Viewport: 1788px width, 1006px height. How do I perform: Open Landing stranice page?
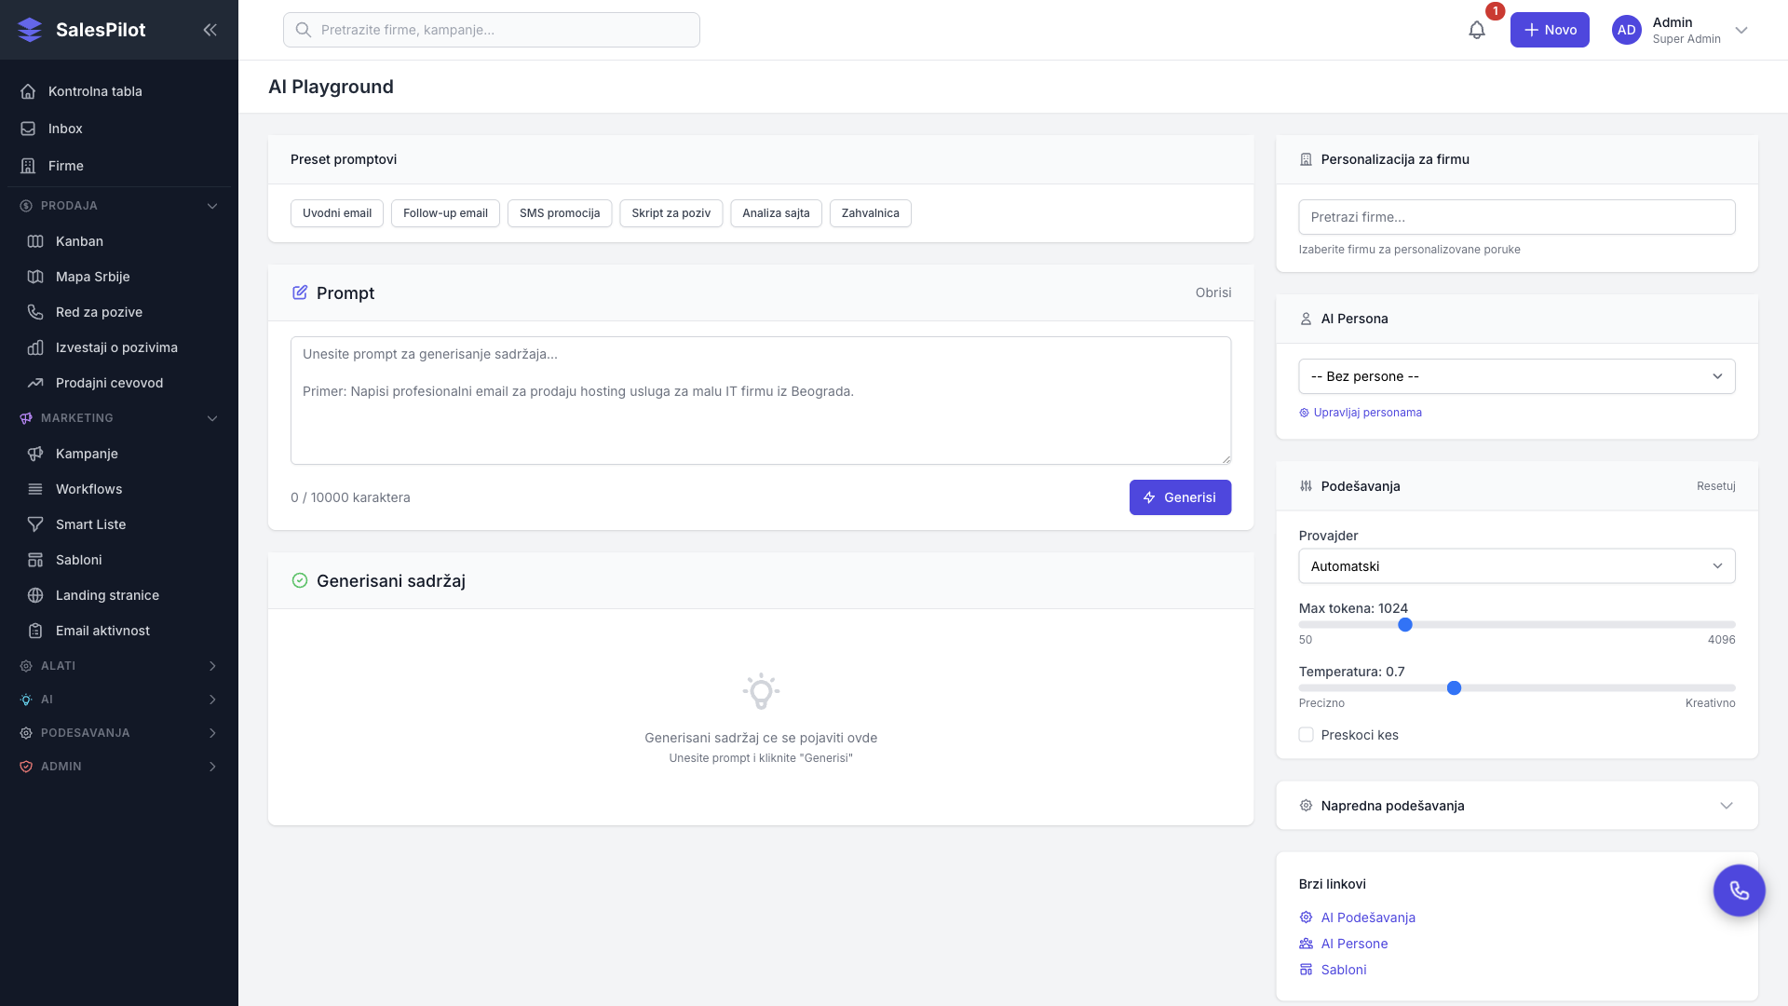tap(107, 595)
